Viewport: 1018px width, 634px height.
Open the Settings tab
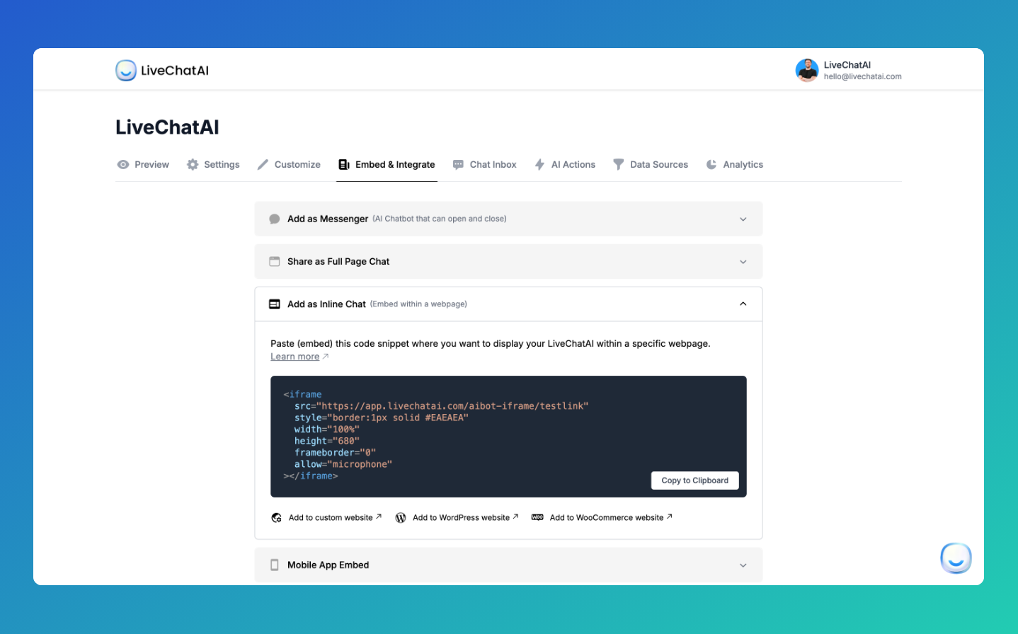(213, 164)
